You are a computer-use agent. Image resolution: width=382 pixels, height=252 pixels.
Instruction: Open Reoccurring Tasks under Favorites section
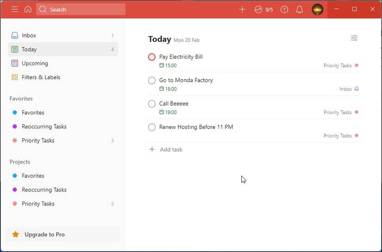[x=63, y=126]
